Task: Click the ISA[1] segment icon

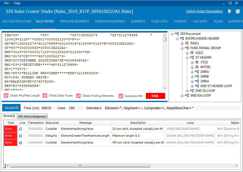Action: tap(187, 43)
